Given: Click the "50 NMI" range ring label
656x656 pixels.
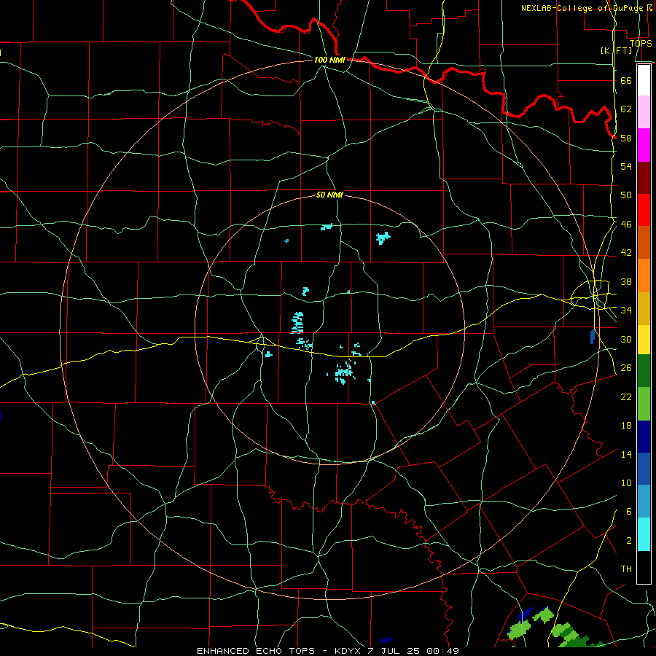Looking at the screenshot, I should (x=329, y=195).
